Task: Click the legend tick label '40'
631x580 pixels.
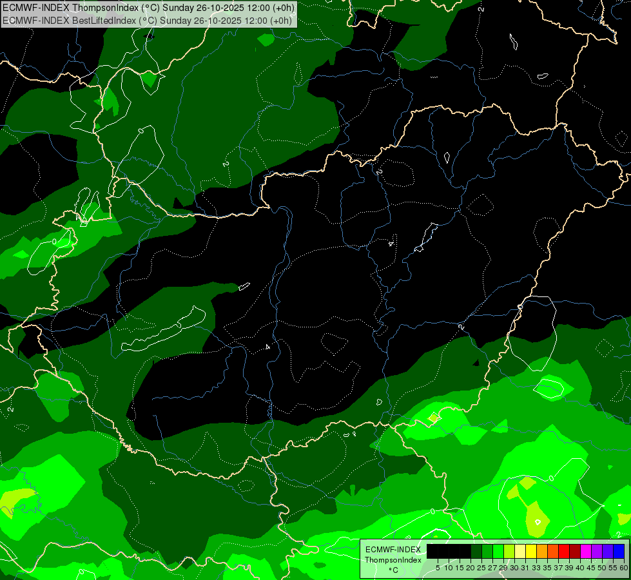Action: point(580,568)
